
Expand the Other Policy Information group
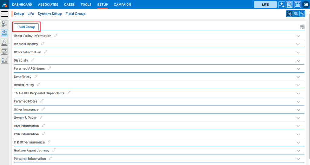click(x=298, y=36)
